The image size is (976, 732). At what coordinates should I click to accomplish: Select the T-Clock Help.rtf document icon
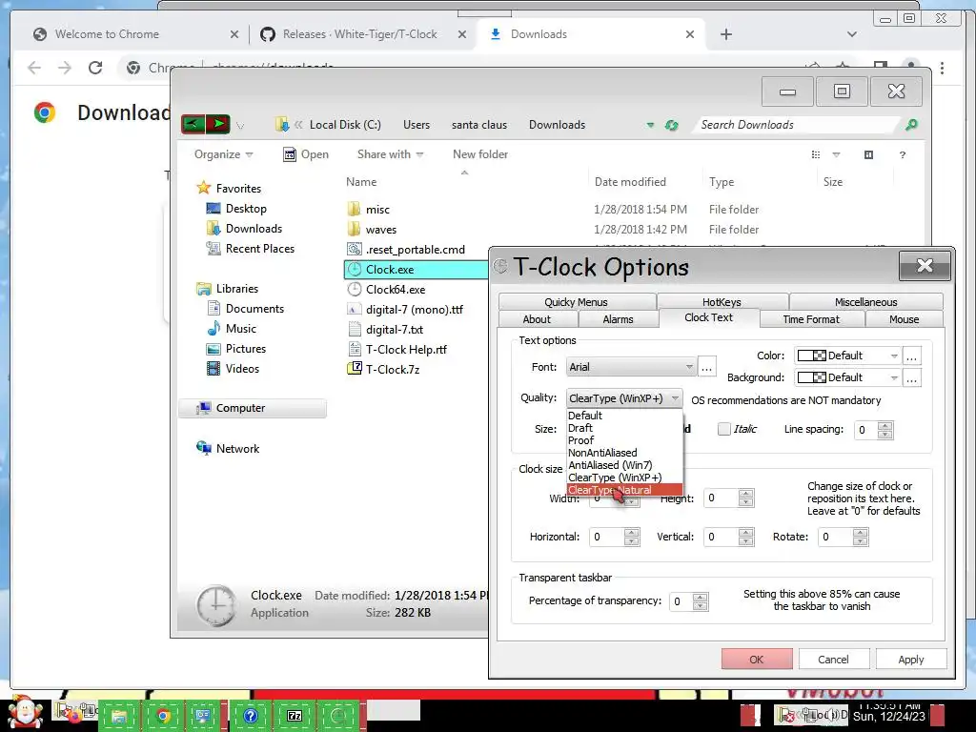355,349
